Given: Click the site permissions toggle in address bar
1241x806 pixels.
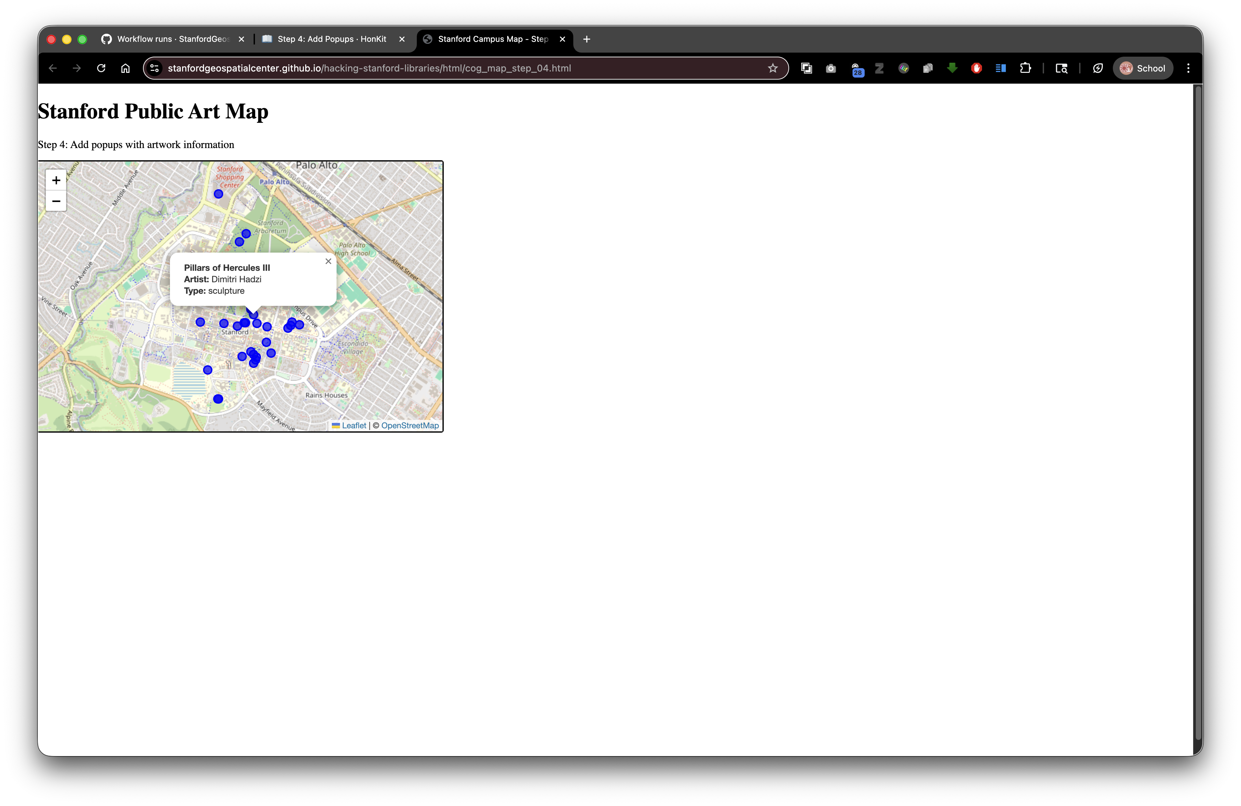Looking at the screenshot, I should click(154, 68).
